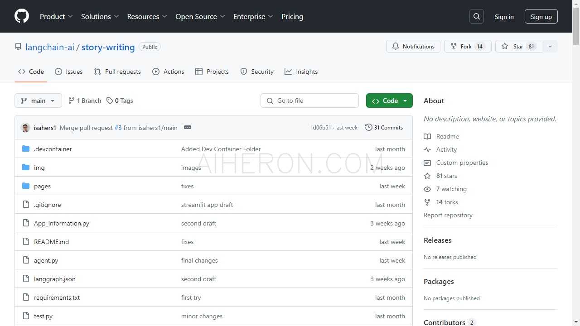Viewport: 580px width, 326px height.
Task: Open the pages folder icon
Action: (x=26, y=186)
